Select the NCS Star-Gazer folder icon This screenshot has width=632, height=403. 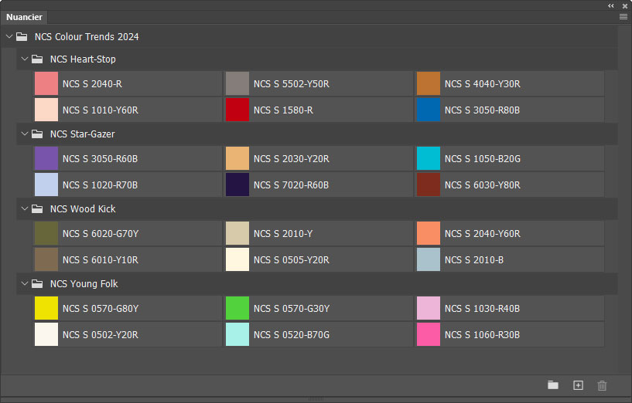[x=37, y=134]
